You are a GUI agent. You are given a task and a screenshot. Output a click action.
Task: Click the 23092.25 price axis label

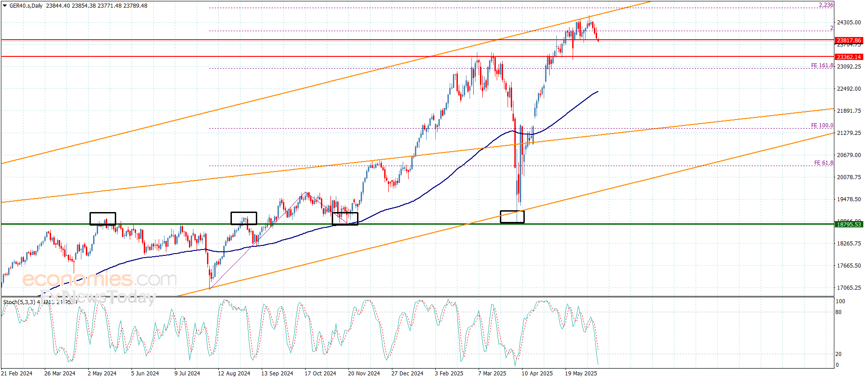click(849, 66)
